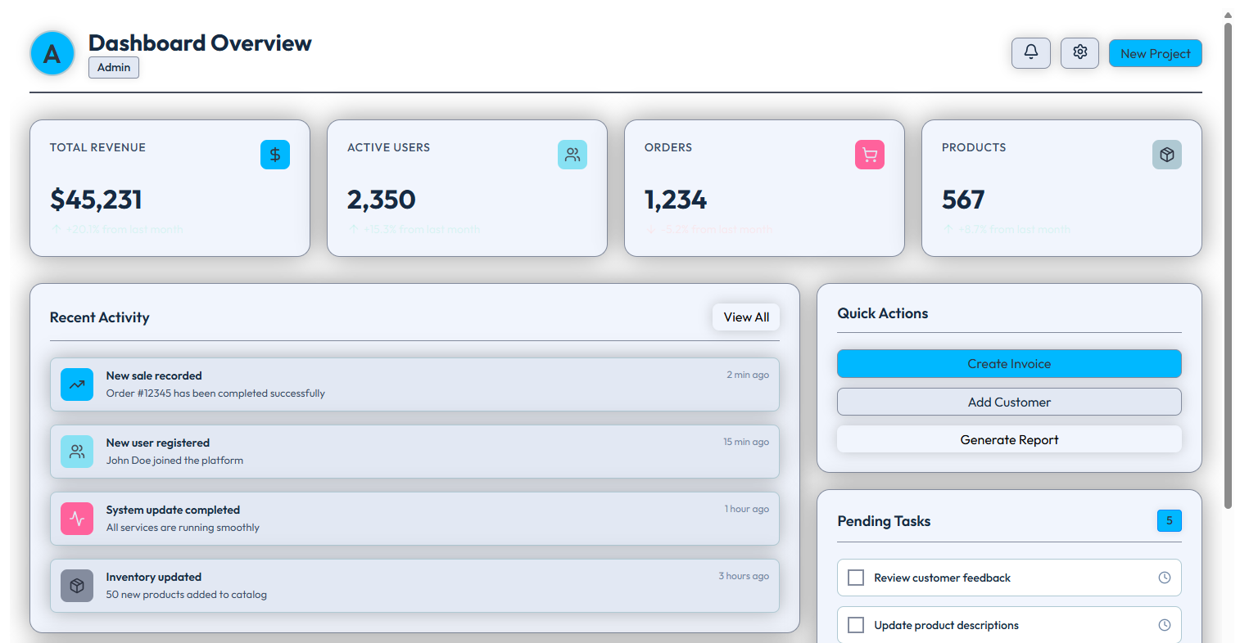Screen dimensions: 1240x643
Task: Click the Admin role badge
Action: click(x=114, y=67)
